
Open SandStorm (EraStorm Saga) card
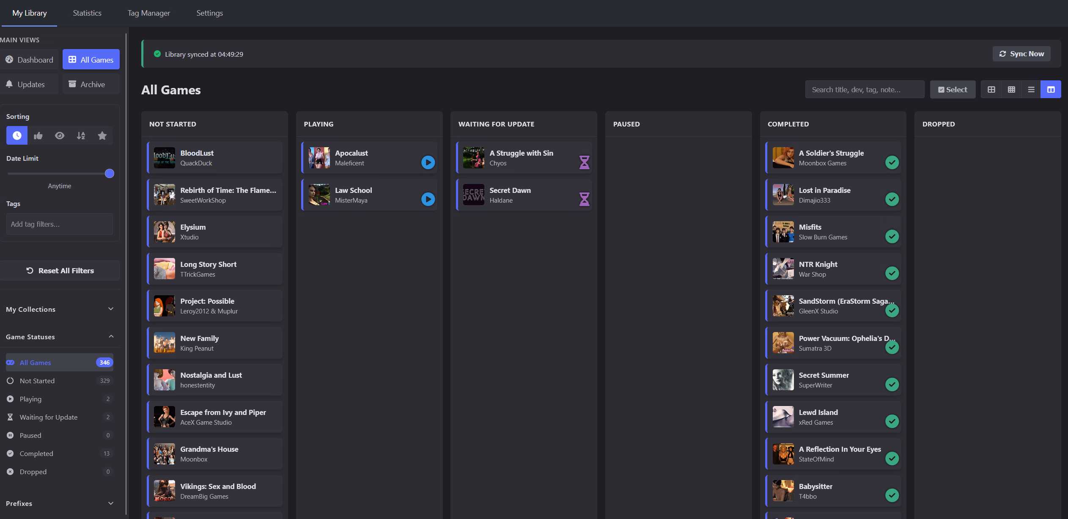coord(833,306)
